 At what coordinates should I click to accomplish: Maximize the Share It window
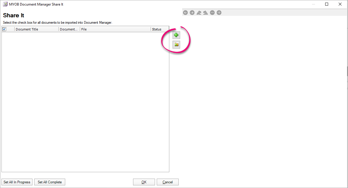(x=327, y=4)
